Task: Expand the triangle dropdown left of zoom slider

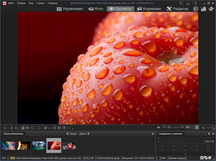Action: click(159, 128)
